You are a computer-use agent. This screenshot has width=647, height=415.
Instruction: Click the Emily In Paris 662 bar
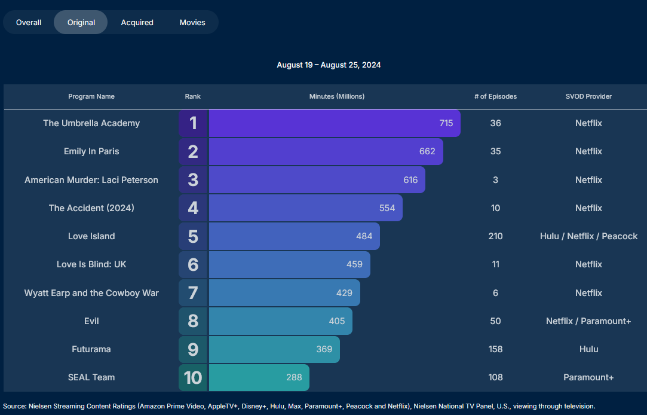[326, 151]
